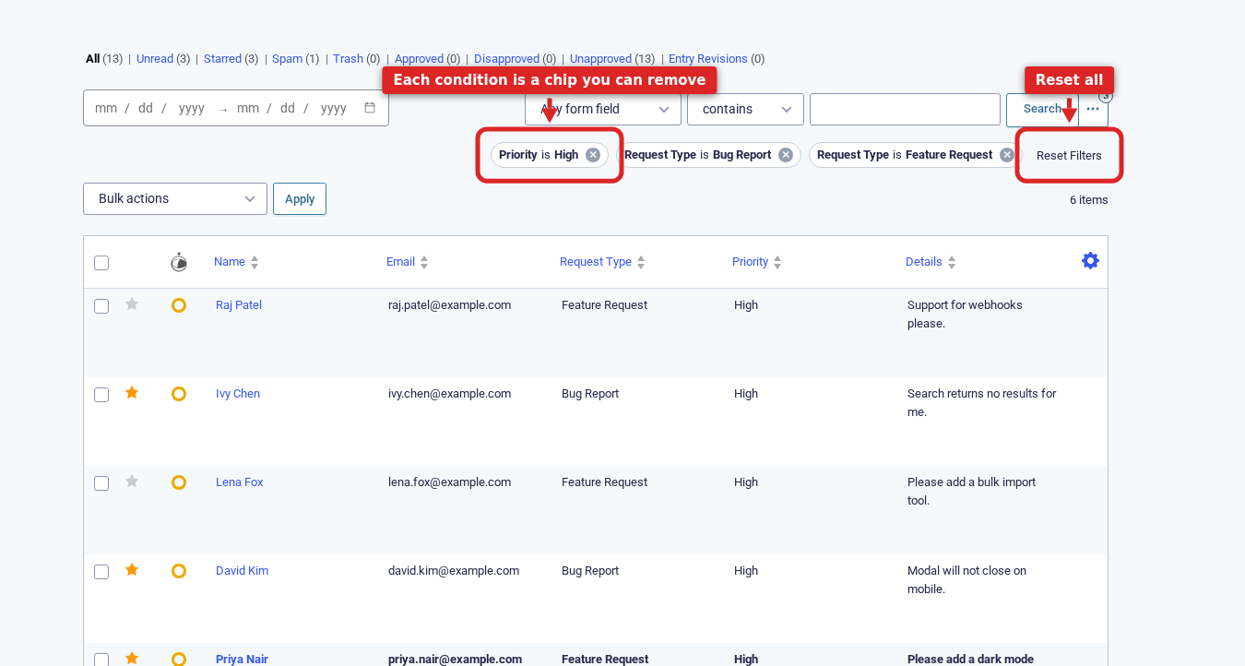This screenshot has width=1245, height=666.
Task: Star the Raj Patel entry
Action: (132, 304)
